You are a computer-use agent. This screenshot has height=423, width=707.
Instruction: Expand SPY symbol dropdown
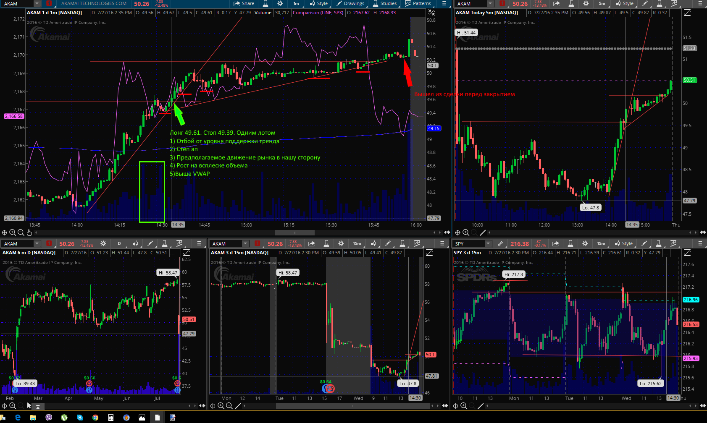click(x=488, y=243)
